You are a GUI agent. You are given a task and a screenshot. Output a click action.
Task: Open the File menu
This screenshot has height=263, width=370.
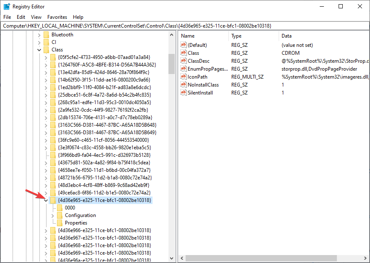[7, 17]
